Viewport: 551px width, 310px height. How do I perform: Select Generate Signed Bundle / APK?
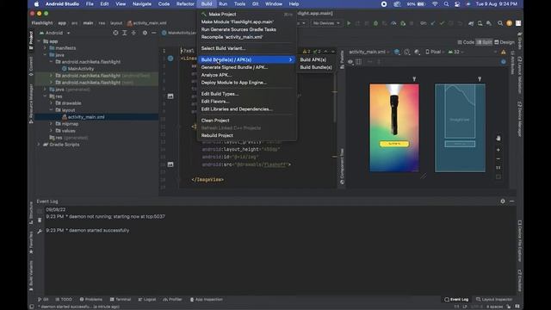pos(247,67)
